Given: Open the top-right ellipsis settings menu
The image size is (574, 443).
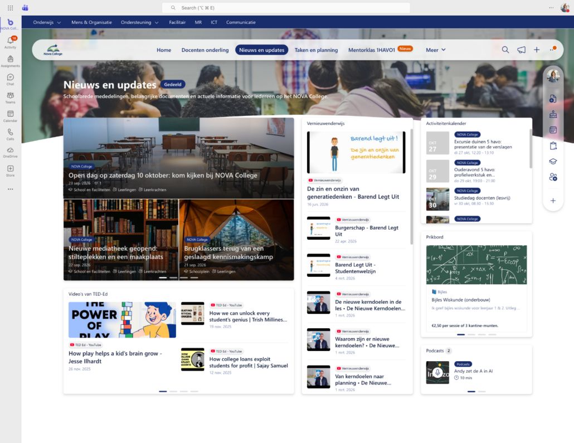Looking at the screenshot, I should coord(551,8).
